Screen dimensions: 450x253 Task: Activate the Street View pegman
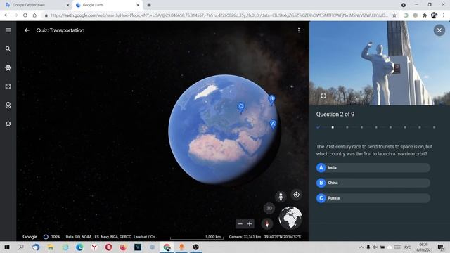281,197
